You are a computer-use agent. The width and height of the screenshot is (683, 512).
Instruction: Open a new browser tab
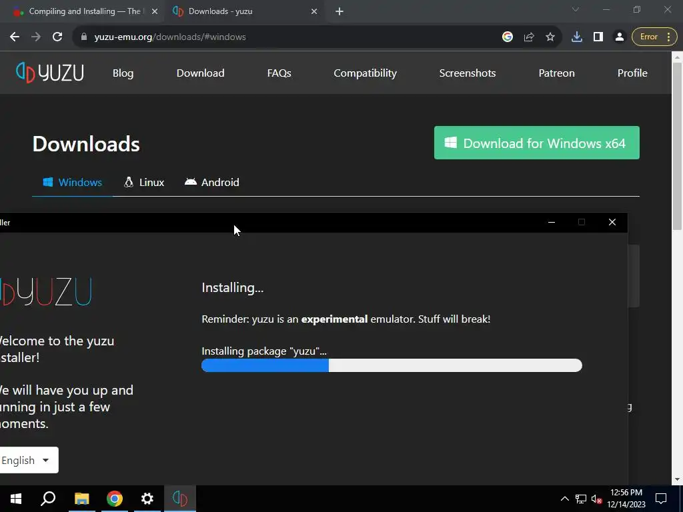click(x=339, y=11)
